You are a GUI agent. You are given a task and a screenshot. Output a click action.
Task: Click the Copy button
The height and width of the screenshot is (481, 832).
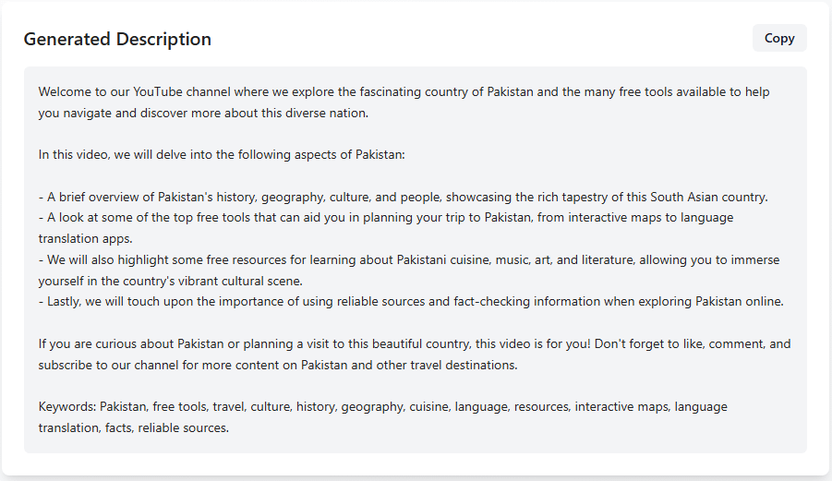pyautogui.click(x=779, y=38)
